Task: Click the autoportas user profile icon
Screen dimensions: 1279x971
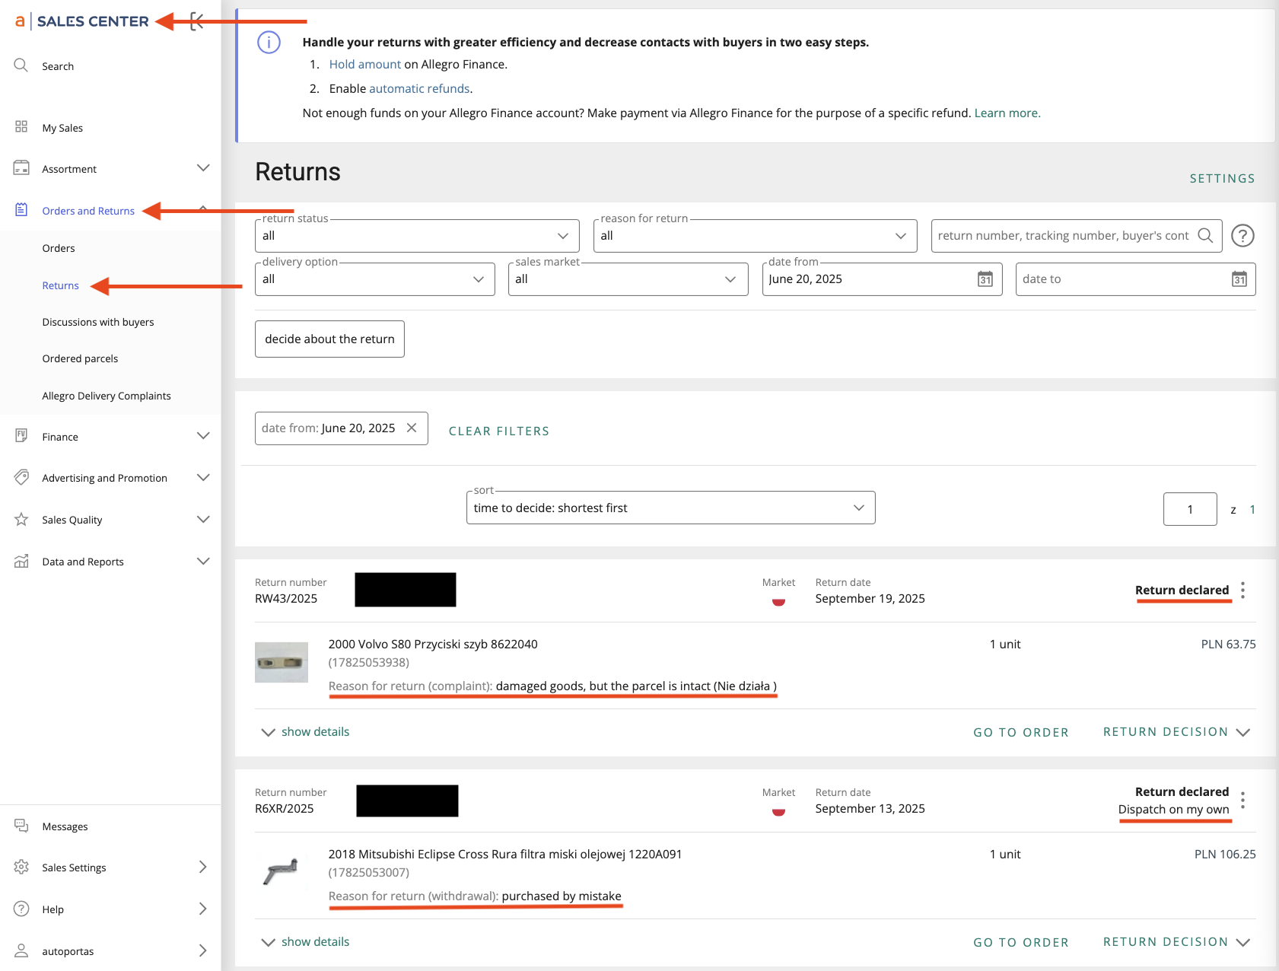Action: click(21, 951)
